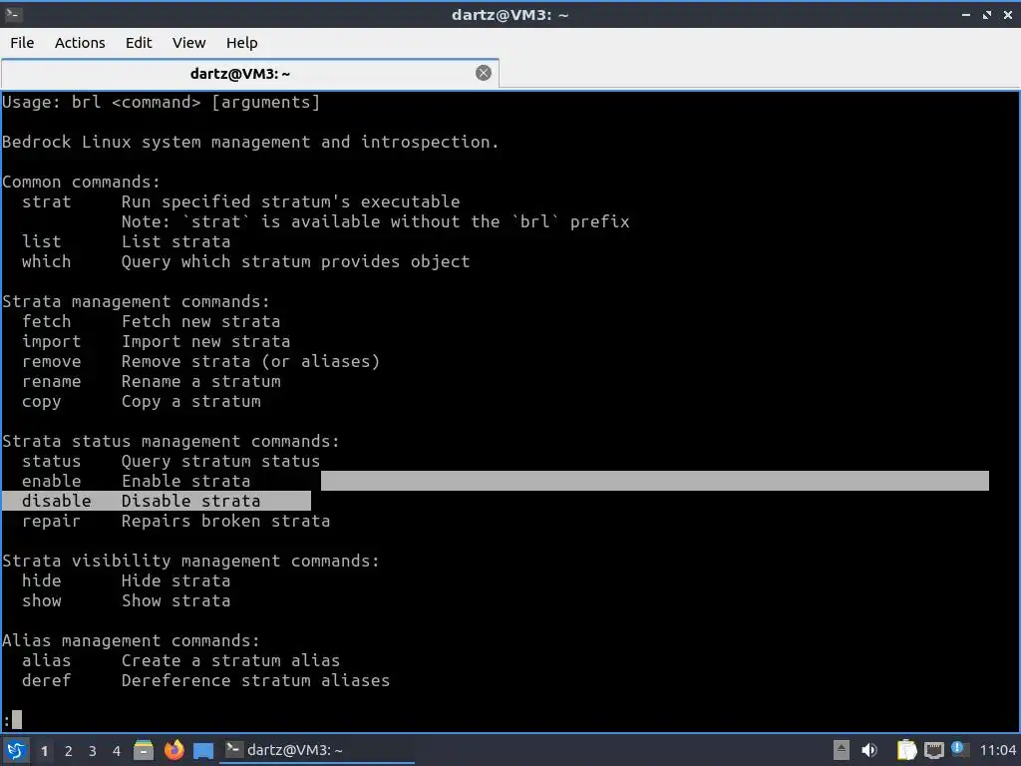The height and width of the screenshot is (766, 1021).
Task: Click the pager prompt cursor at bottom
Action: point(17,720)
